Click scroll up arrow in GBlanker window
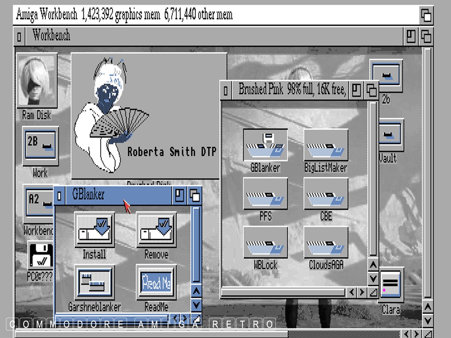The width and height of the screenshot is (451, 338). click(x=196, y=291)
